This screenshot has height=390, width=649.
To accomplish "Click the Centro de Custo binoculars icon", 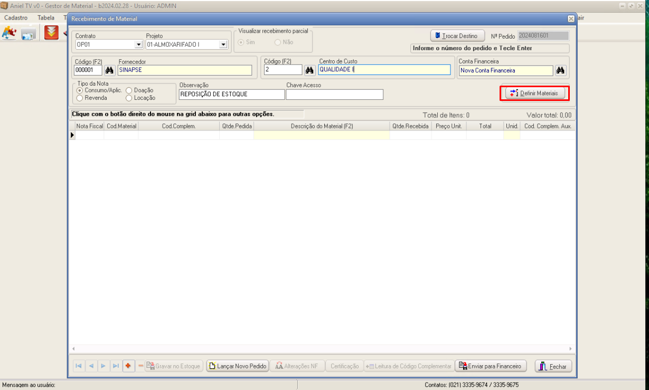I will (x=310, y=70).
